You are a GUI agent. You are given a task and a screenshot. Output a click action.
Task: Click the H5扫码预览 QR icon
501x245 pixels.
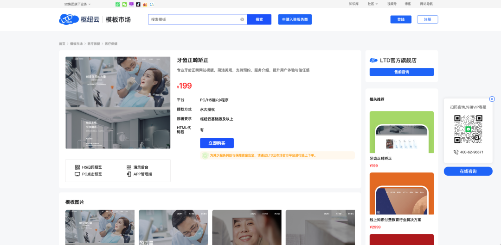[x=77, y=167]
